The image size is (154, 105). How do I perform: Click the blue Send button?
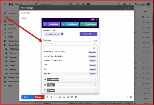pyautogui.click(x=26, y=97)
